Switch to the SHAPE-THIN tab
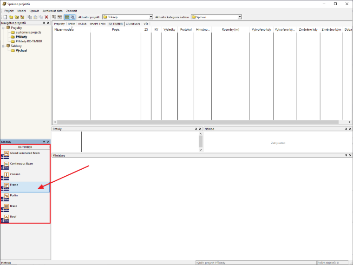The image size is (353, 265). point(98,24)
